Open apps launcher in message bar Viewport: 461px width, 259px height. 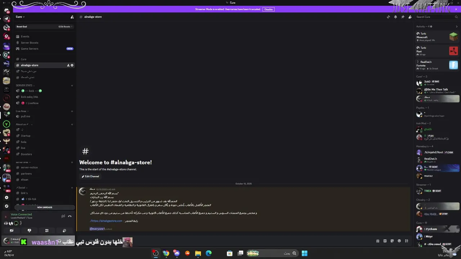click(x=407, y=241)
